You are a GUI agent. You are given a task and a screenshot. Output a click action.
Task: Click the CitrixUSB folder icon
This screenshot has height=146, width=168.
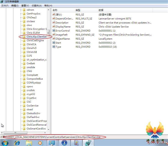point(24,52)
